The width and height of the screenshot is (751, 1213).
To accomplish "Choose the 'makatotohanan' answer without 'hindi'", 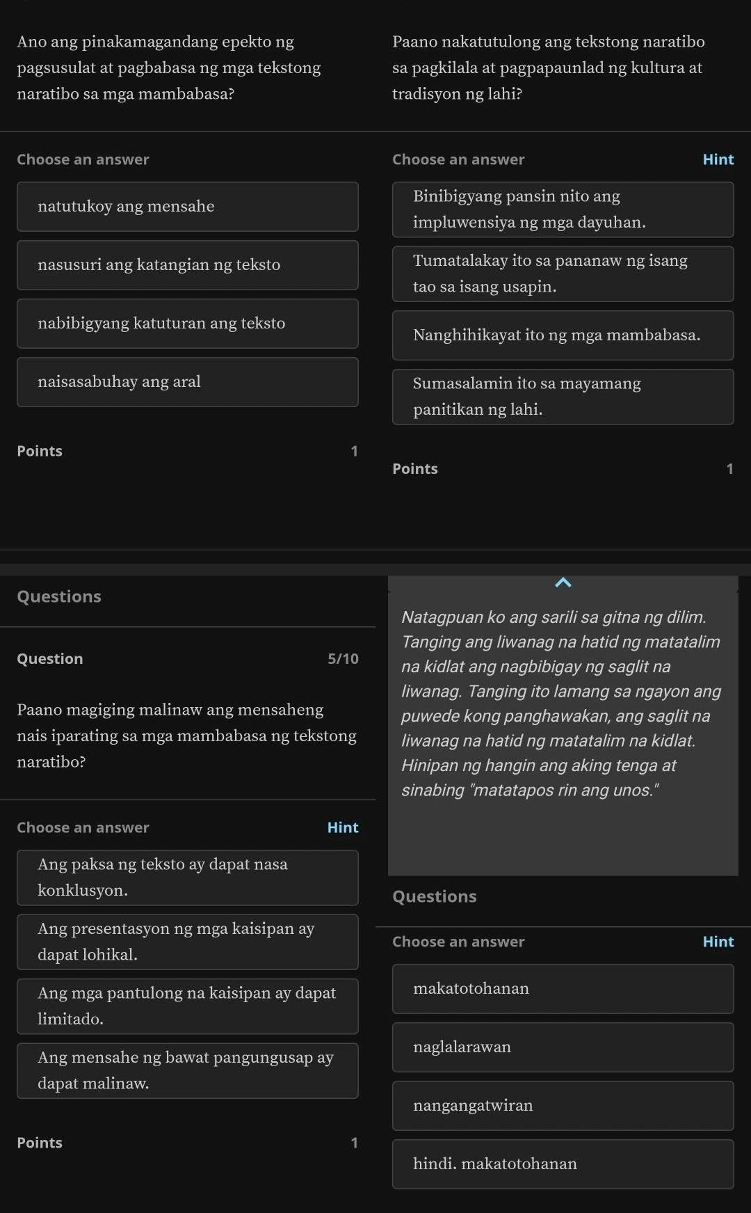I will (x=563, y=989).
